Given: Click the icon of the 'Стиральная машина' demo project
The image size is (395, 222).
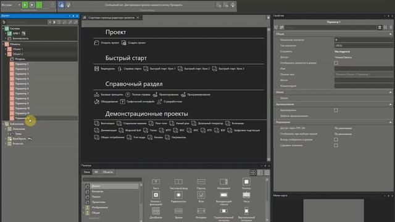Looking at the screenshot, I should (119, 123).
